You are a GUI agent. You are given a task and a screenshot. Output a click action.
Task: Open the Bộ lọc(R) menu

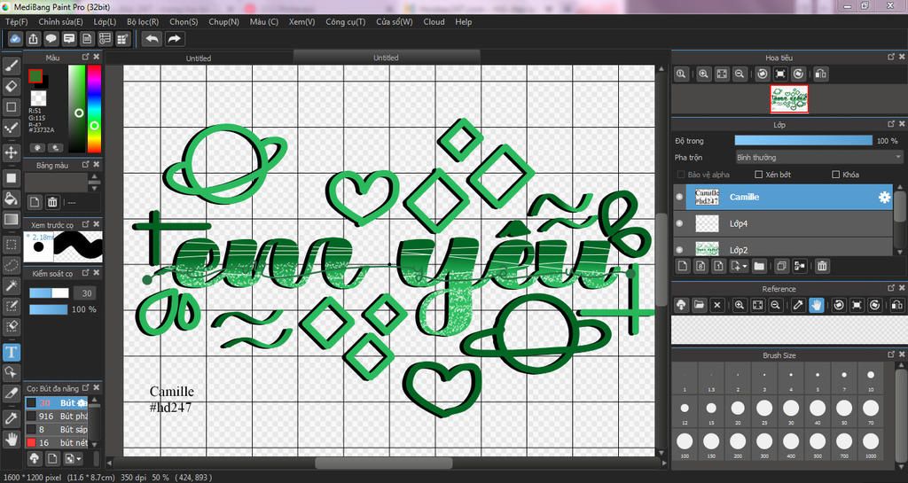[x=143, y=22]
